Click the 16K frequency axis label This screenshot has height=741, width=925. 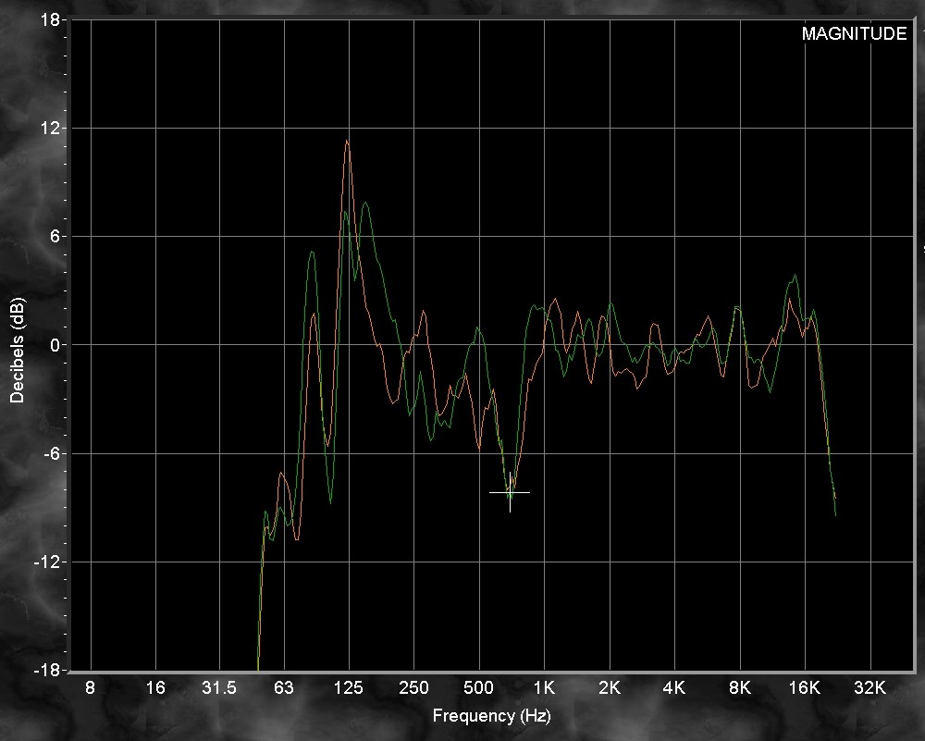point(805,688)
